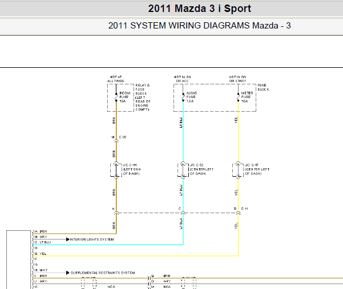This screenshot has height=289, width=343.
Task: Click the 'HOT IN ON OR ACC' label
Action: [x=182, y=79]
